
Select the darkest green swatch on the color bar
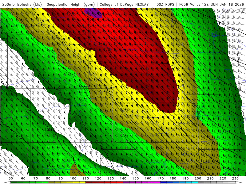[x=14, y=182]
